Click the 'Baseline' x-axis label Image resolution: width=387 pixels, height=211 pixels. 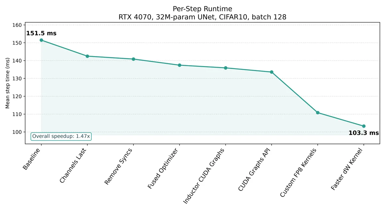click(x=32, y=159)
